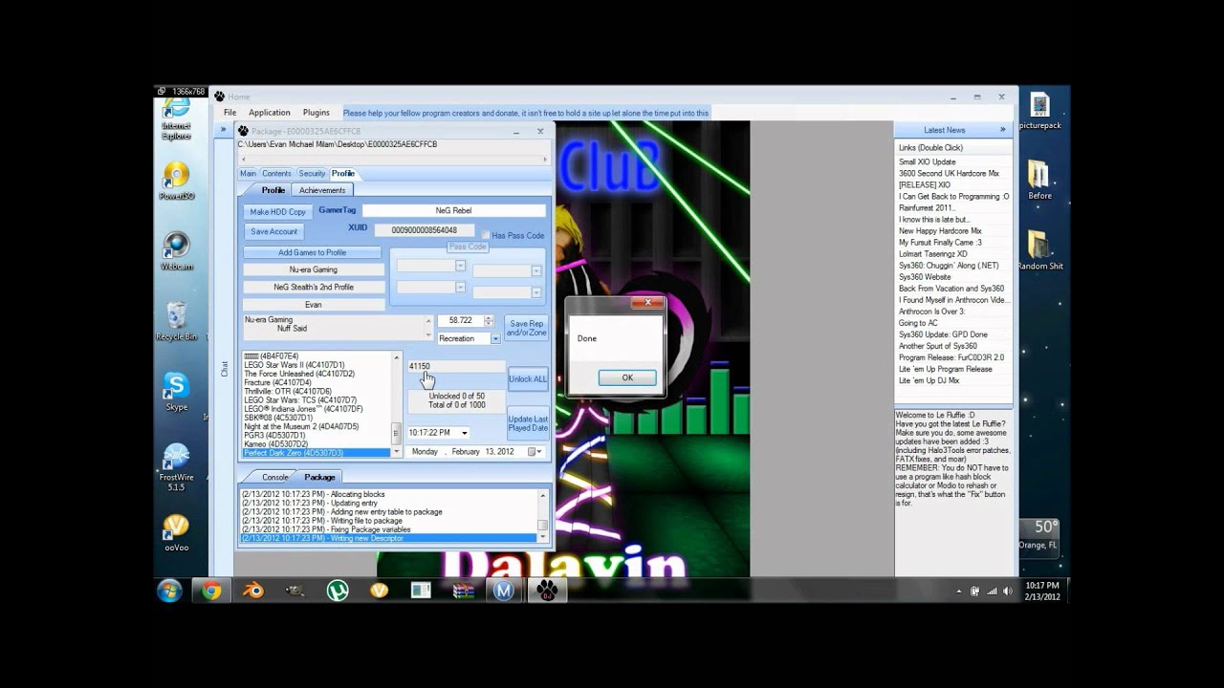Open the blue M app in taskbar
This screenshot has height=688, width=1224.
[504, 591]
